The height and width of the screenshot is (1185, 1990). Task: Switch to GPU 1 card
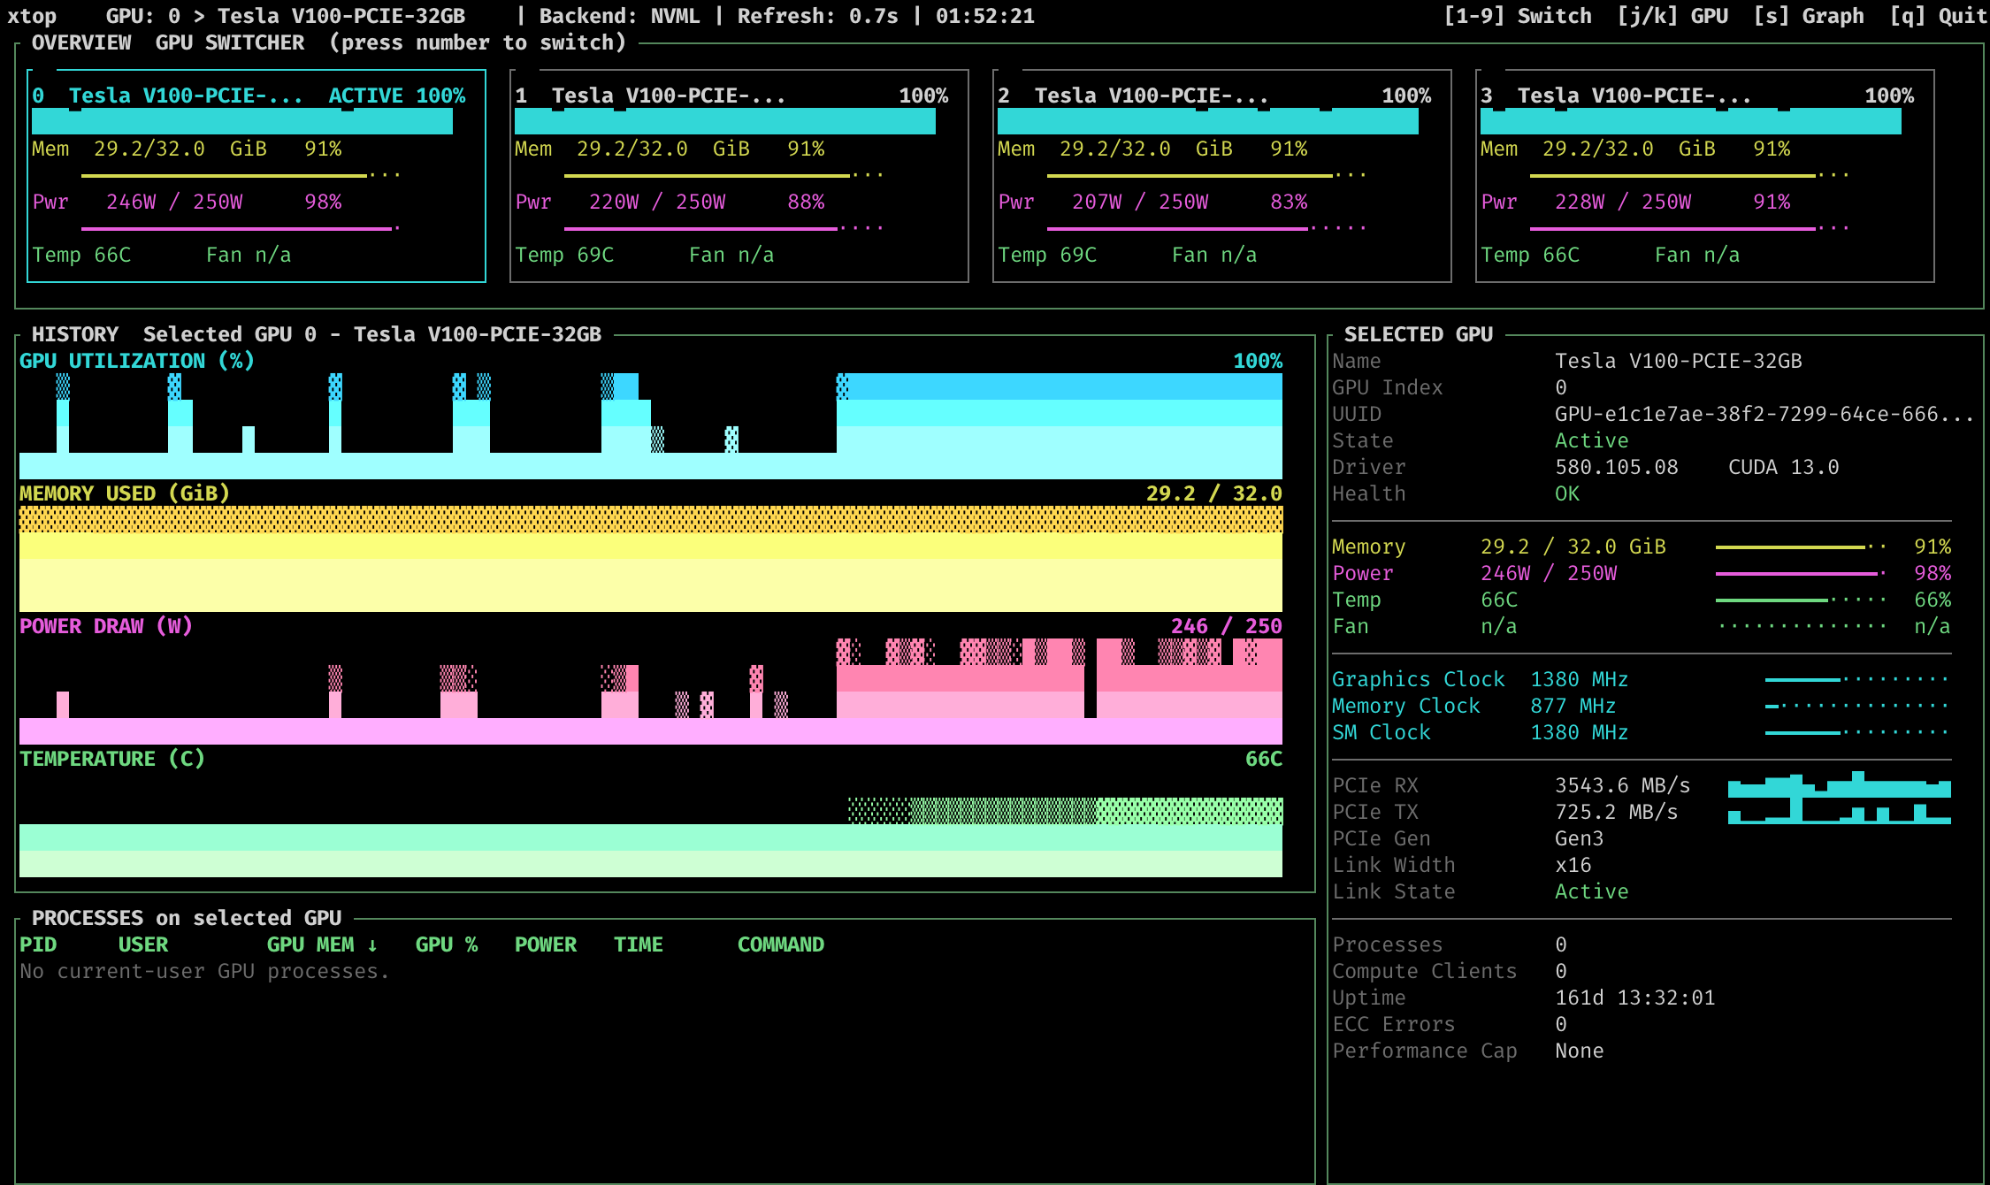click(x=739, y=176)
